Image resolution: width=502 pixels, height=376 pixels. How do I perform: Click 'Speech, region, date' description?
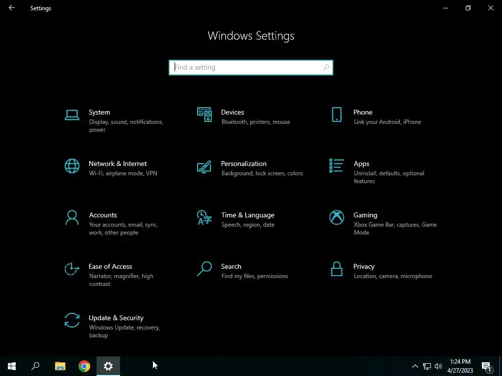pos(248,225)
